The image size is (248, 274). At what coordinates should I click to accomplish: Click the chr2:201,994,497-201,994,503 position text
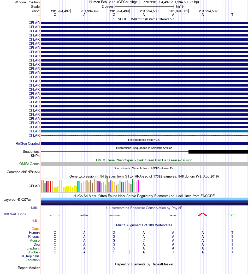pyautogui.click(x=171, y=2)
